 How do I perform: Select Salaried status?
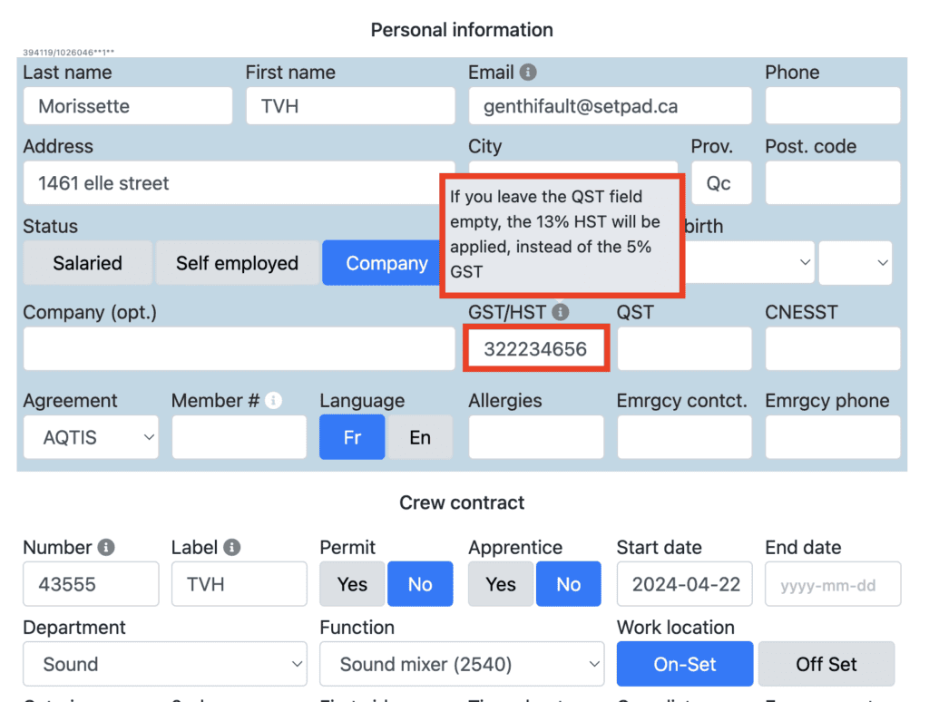pos(87,263)
